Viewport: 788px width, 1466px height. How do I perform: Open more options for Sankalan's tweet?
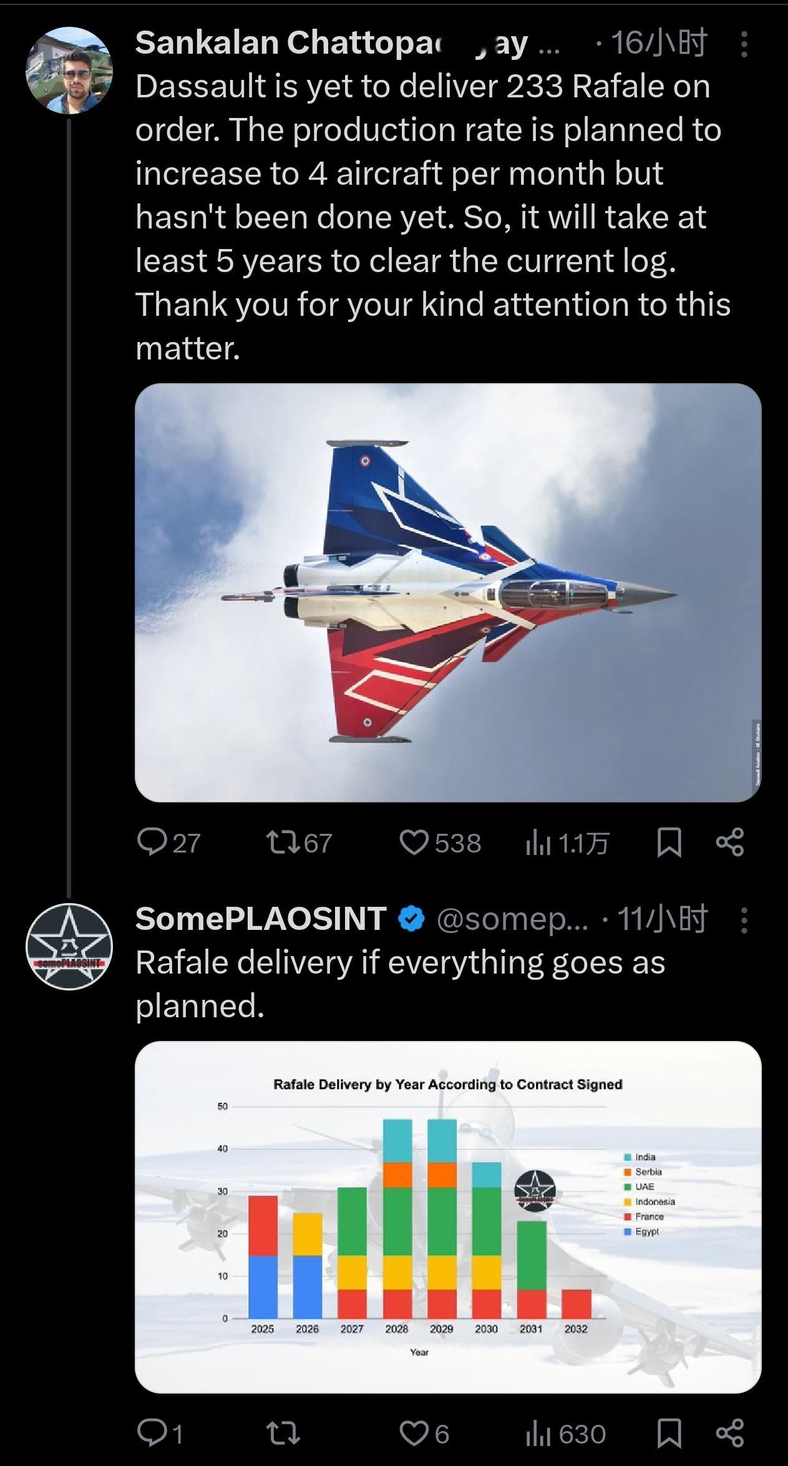[744, 45]
